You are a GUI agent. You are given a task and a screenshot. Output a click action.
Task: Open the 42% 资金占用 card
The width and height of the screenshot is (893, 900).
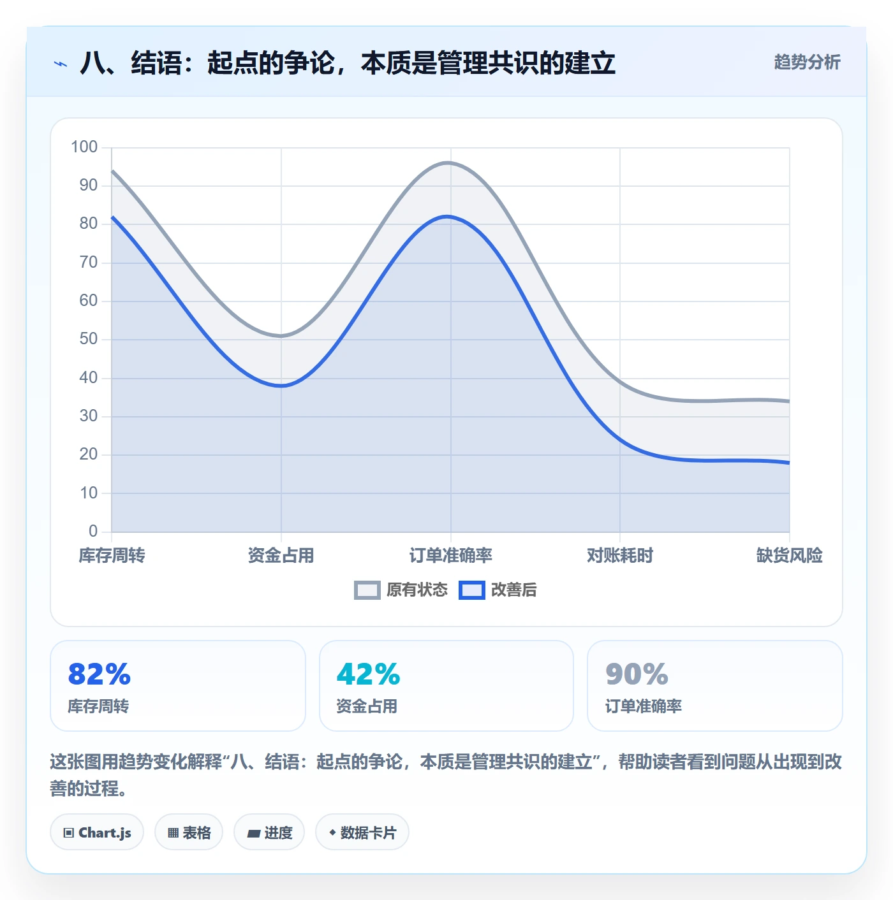click(447, 686)
